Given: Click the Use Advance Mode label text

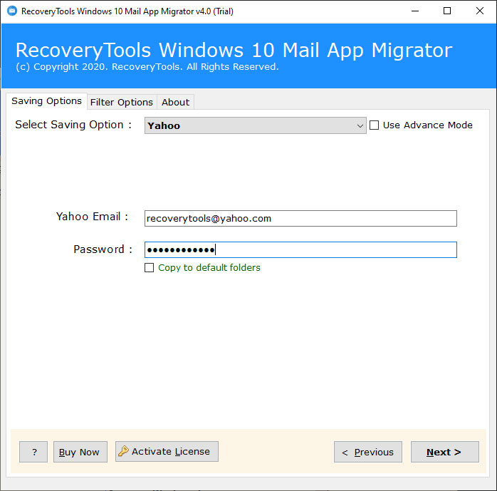Looking at the screenshot, I should [x=428, y=125].
